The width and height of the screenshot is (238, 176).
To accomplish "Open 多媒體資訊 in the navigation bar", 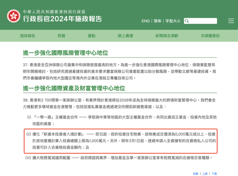I will [x=210, y=36].
